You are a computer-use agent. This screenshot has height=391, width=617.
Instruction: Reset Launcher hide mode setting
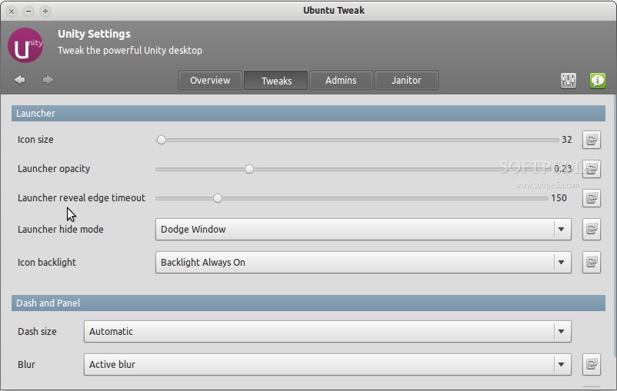pyautogui.click(x=592, y=229)
